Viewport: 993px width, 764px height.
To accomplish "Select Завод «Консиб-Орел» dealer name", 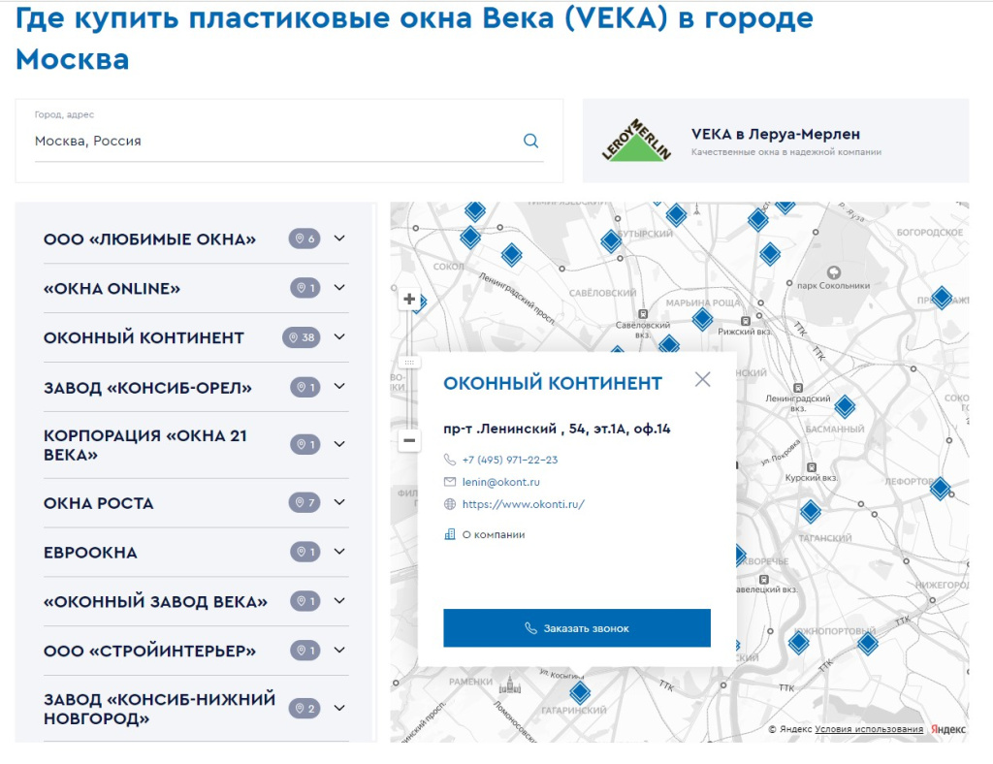I will [x=147, y=388].
